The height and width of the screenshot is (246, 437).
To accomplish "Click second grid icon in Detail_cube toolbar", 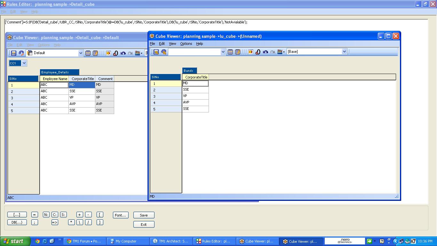I will (x=95, y=53).
